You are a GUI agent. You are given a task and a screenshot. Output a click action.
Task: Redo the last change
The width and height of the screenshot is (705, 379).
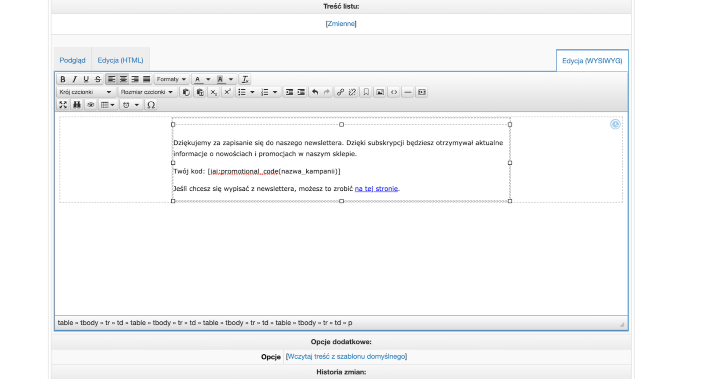pos(327,92)
